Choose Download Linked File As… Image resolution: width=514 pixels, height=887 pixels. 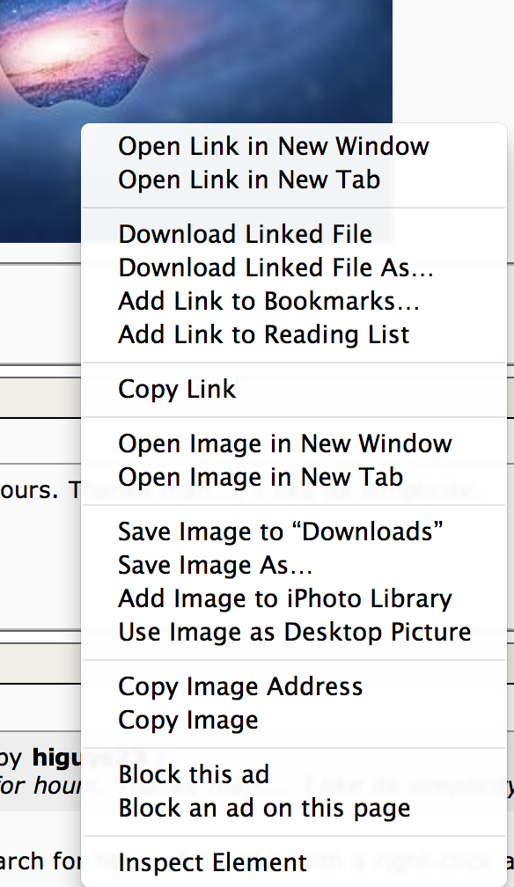[x=294, y=268]
